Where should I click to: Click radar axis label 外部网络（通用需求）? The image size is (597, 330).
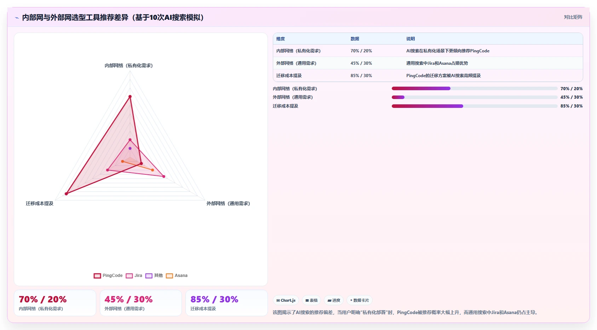pos(228,203)
